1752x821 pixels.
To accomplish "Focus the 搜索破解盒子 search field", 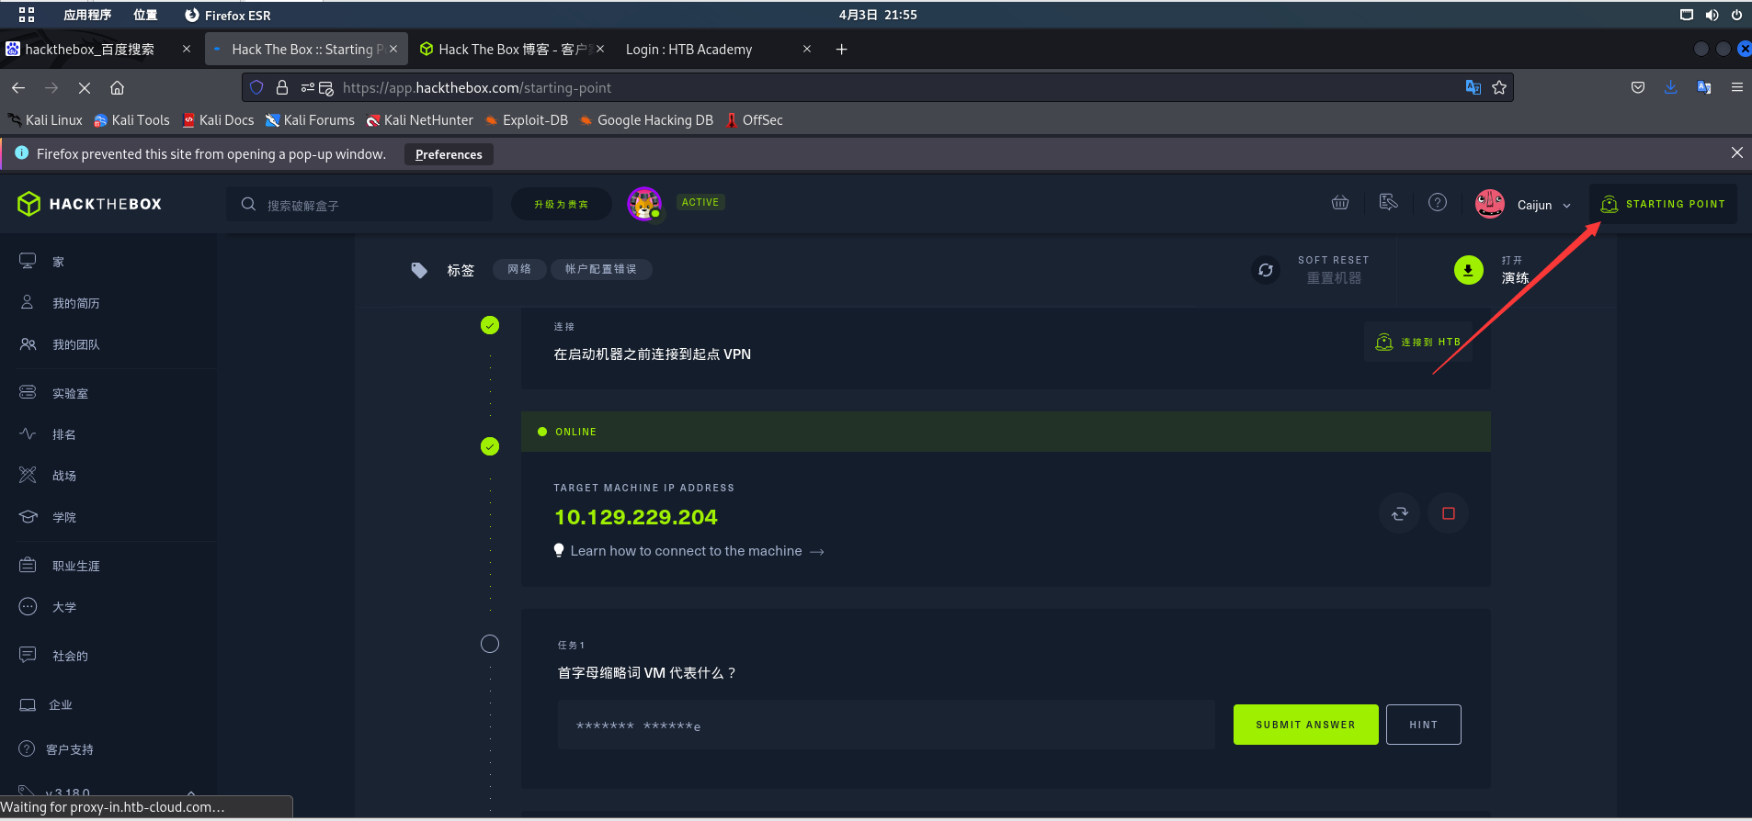I will 359,205.
